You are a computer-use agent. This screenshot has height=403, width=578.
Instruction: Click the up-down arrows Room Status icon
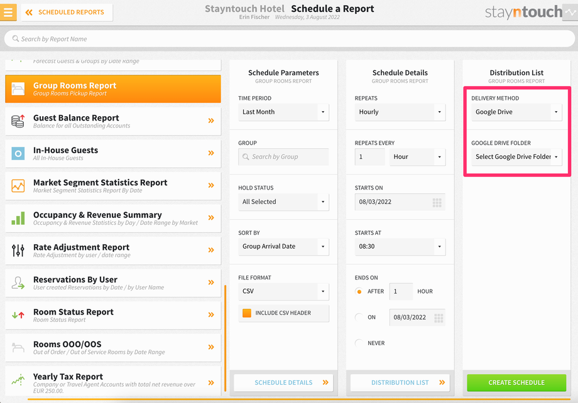tap(18, 315)
